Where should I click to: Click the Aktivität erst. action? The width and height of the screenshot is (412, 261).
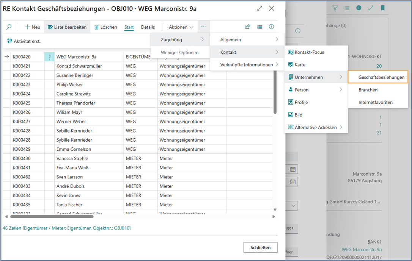tap(24, 41)
